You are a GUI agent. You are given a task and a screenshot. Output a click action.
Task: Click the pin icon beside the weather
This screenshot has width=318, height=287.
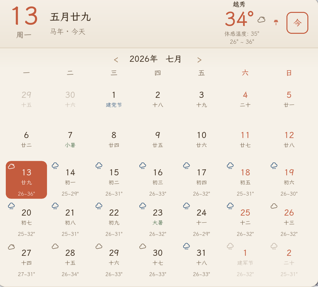coord(276,22)
